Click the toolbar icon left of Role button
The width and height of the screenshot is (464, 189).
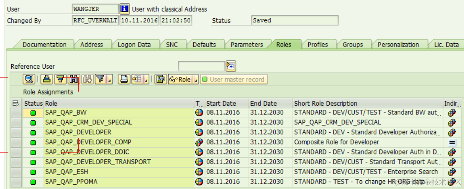click(x=161, y=79)
